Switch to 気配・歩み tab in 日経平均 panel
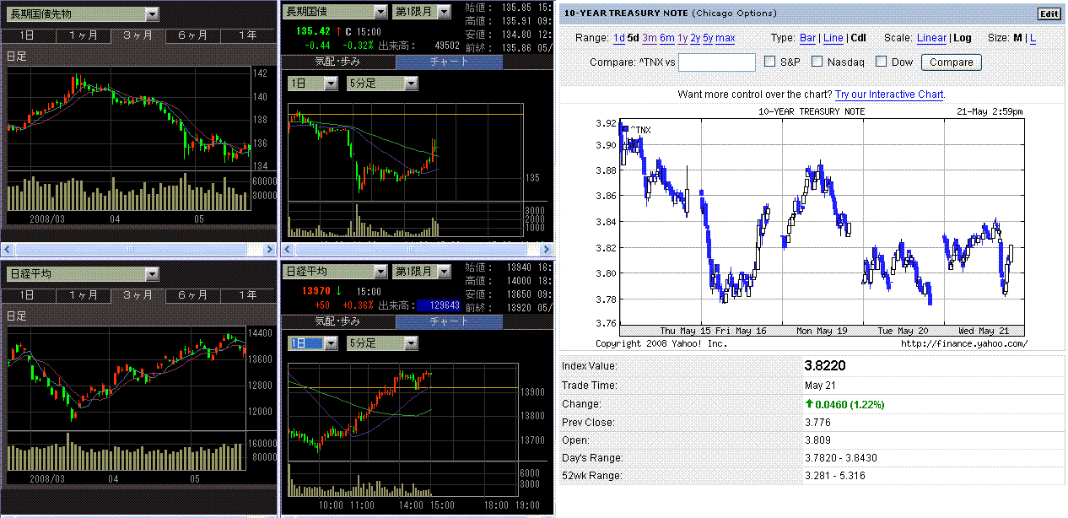The width and height of the screenshot is (1068, 518). tap(337, 321)
